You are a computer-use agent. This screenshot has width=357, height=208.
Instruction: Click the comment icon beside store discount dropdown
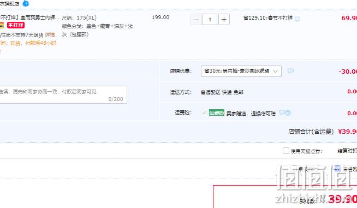[290, 71]
